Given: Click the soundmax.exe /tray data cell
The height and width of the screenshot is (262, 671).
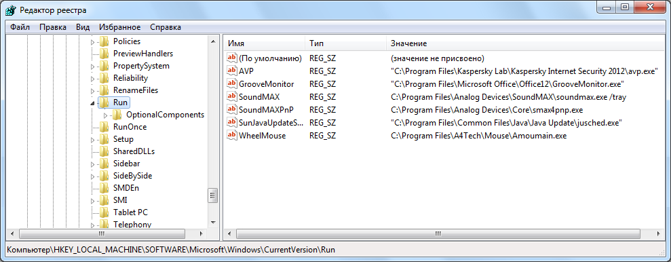Looking at the screenshot, I should coord(508,97).
